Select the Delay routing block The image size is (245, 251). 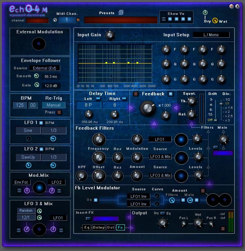(99, 228)
